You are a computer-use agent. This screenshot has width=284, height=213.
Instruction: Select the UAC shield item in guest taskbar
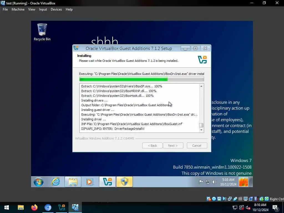[125, 182]
